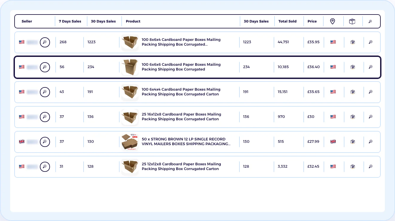The height and width of the screenshot is (221, 395).
Task: Sort by Price column header
Action: [312, 21]
